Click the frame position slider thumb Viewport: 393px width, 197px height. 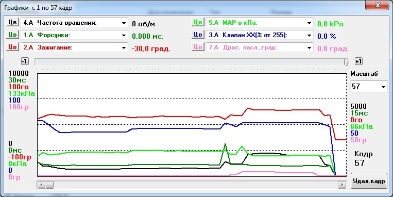pos(346,62)
